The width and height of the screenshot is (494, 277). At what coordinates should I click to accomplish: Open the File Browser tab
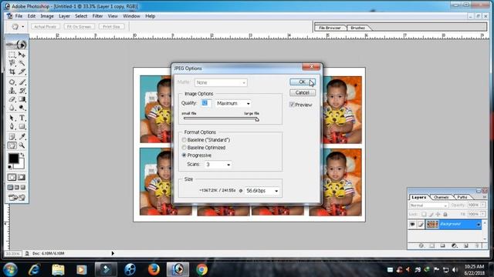point(330,28)
